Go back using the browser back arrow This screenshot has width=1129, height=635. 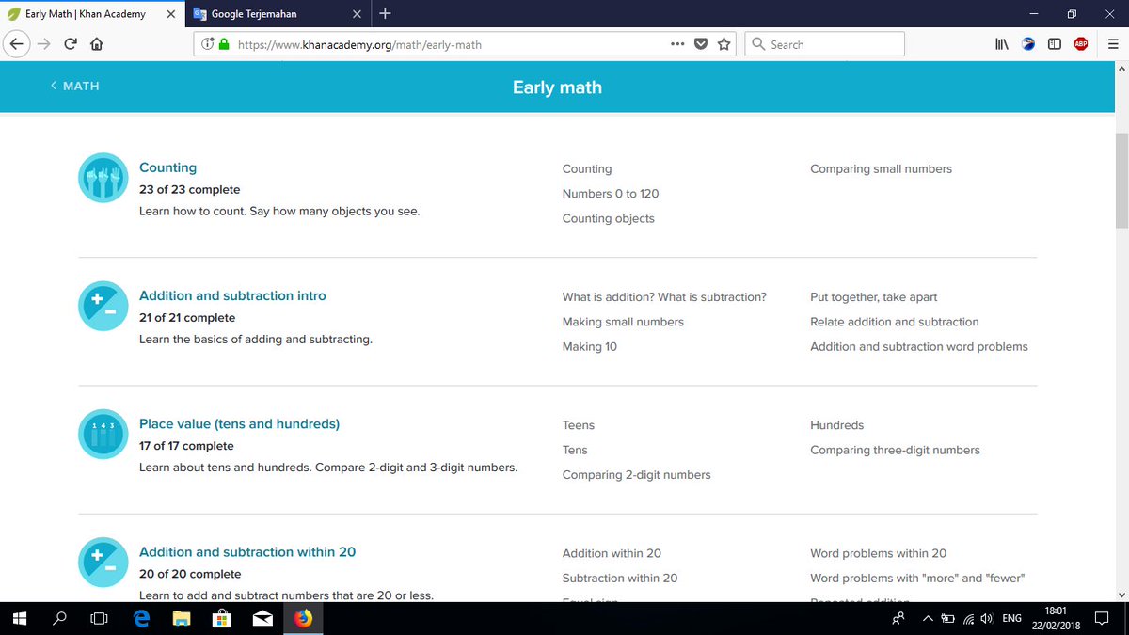point(16,44)
